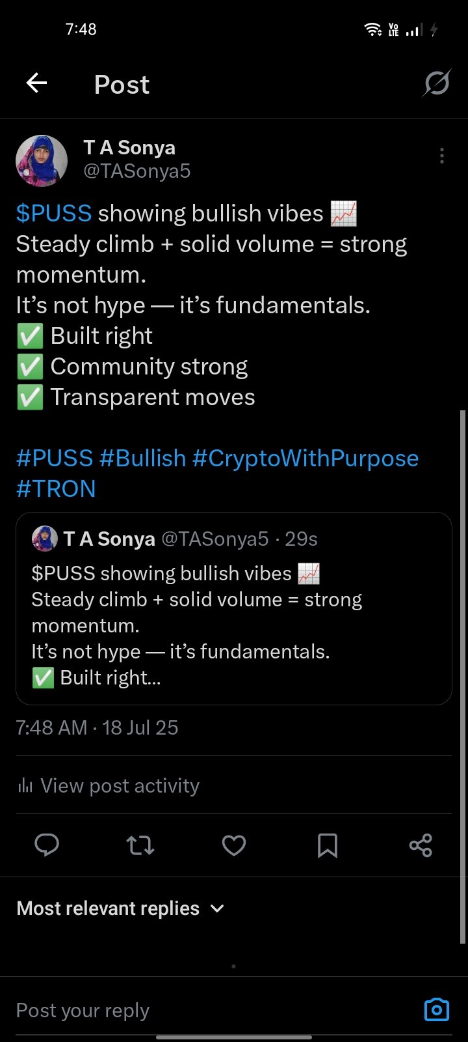The height and width of the screenshot is (1042, 468).
Task: Tap T A Sonya's profile picture
Action: tap(42, 161)
